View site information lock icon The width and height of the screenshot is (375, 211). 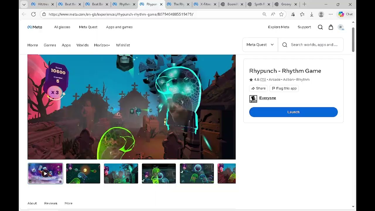(44, 14)
